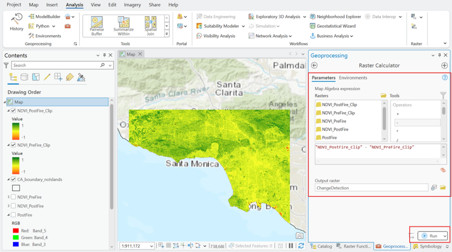The image size is (452, 252).
Task: Run the Raster Calculator tool
Action: pos(430,236)
